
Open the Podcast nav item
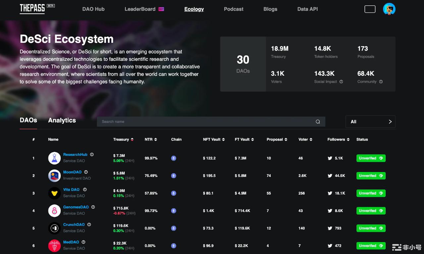coord(234,9)
